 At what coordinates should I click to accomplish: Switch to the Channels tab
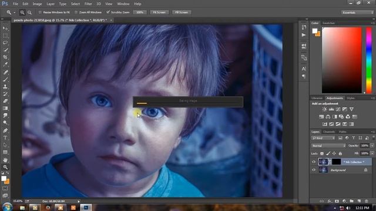(329, 132)
